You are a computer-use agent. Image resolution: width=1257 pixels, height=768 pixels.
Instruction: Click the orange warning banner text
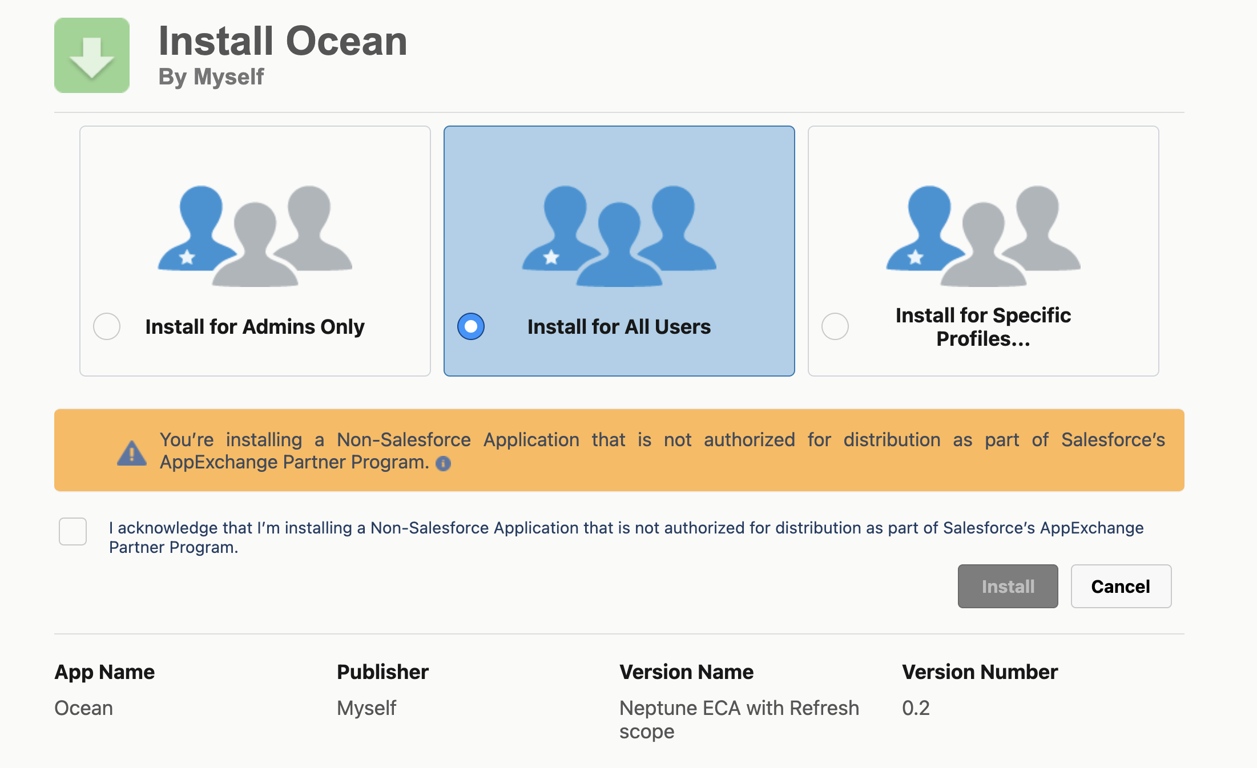(662, 440)
